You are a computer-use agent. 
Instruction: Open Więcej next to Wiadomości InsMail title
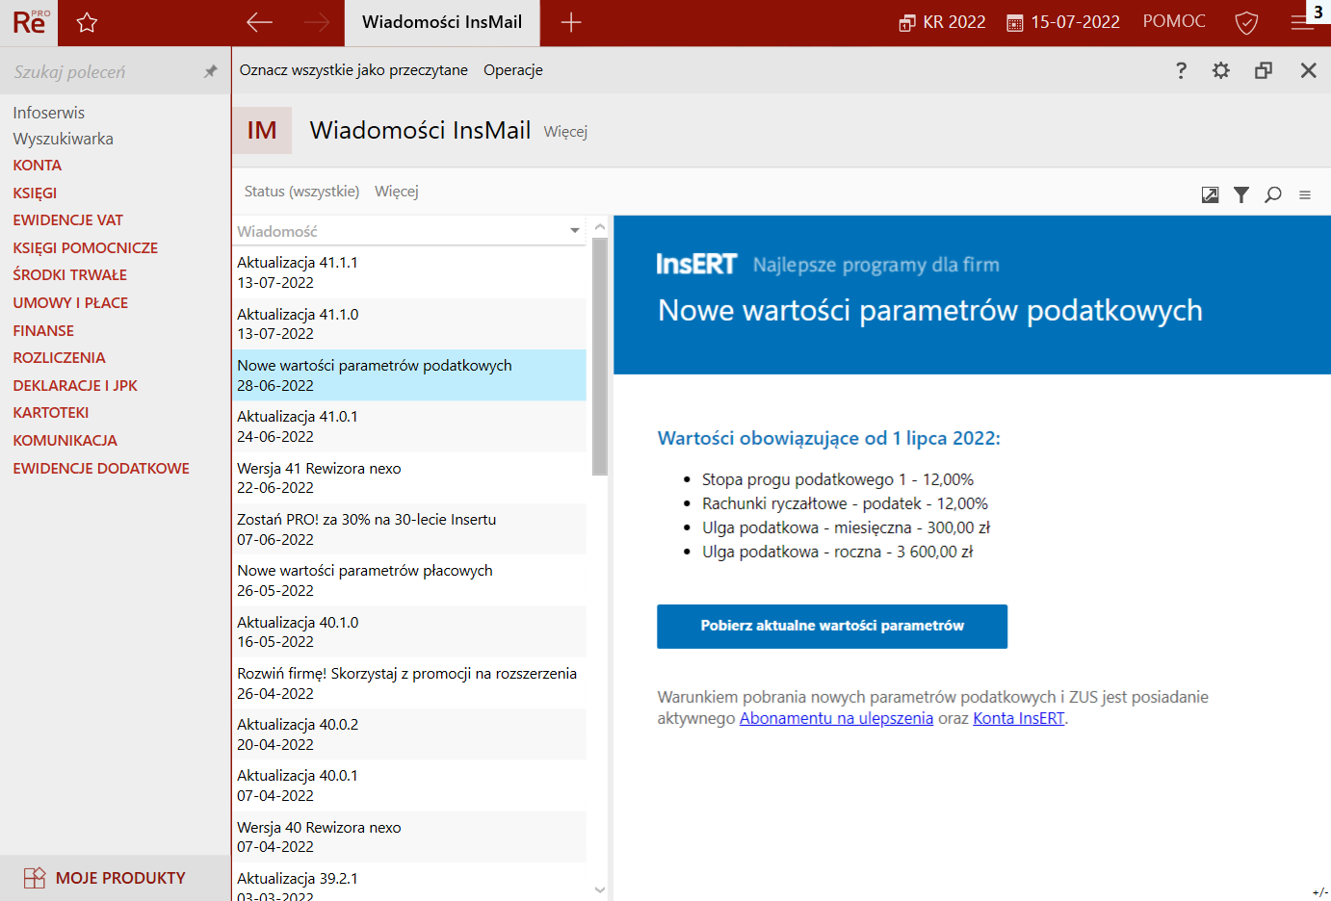(x=565, y=132)
